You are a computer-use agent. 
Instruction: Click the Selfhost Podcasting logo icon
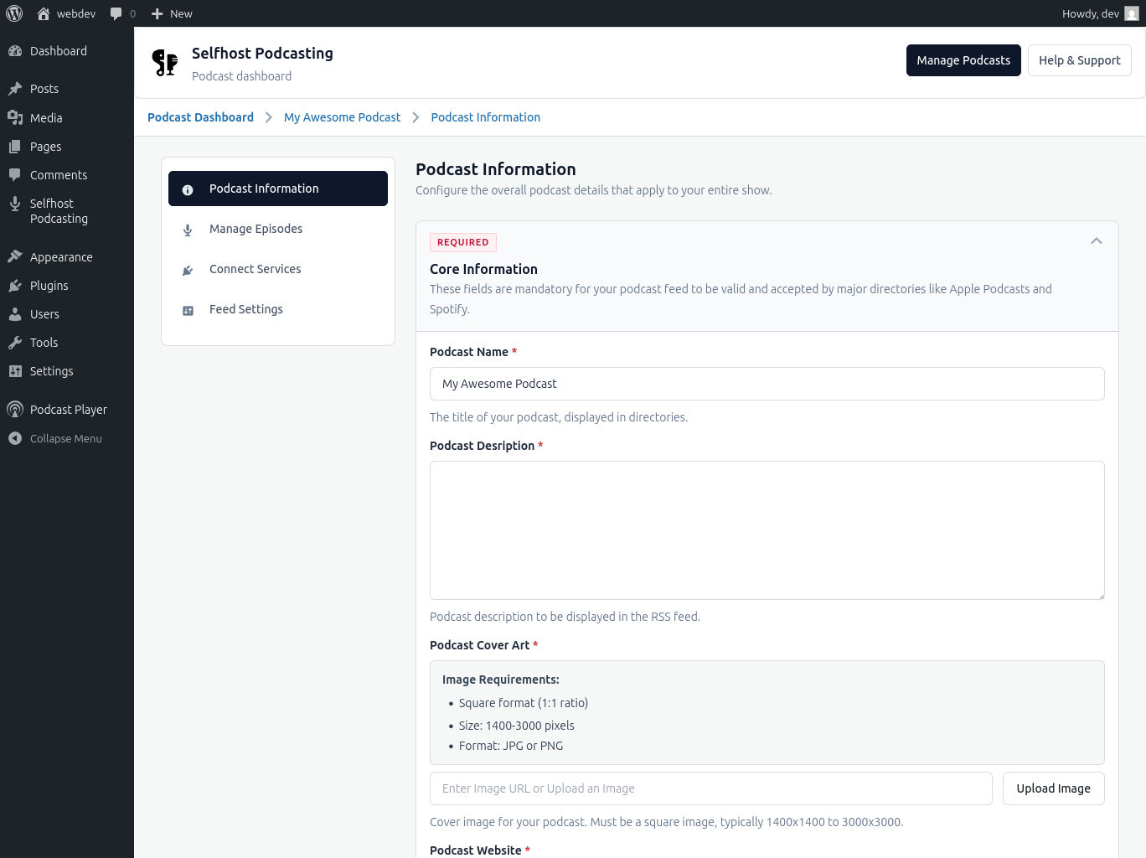point(165,63)
